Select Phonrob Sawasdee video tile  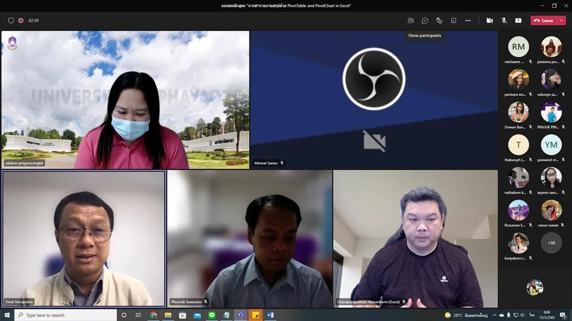(250, 239)
